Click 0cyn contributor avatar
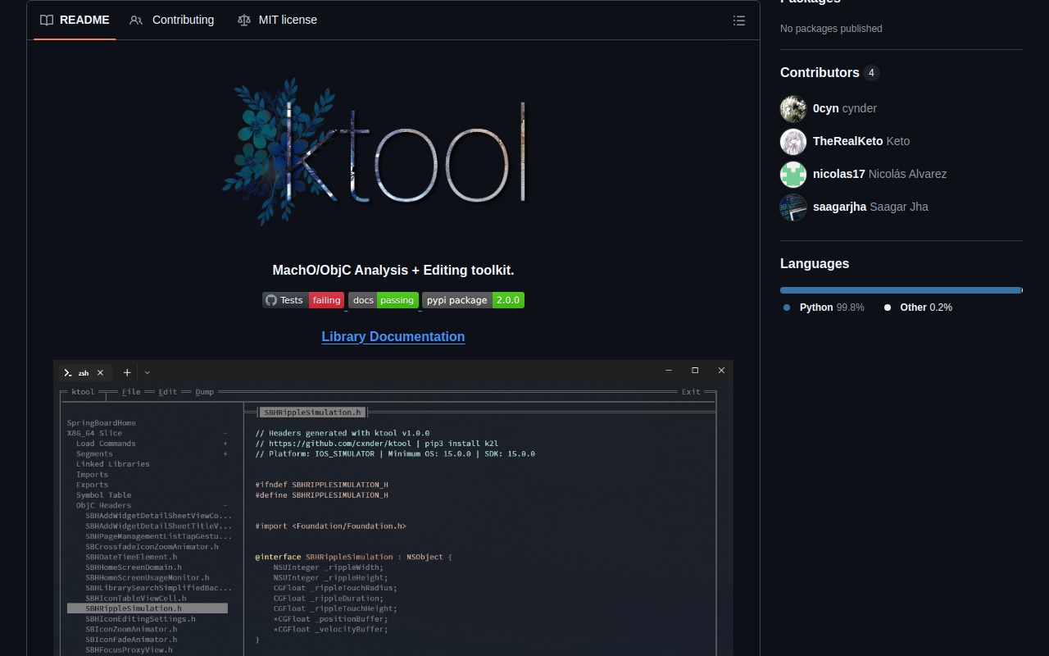This screenshot has height=656, width=1049. (x=793, y=108)
